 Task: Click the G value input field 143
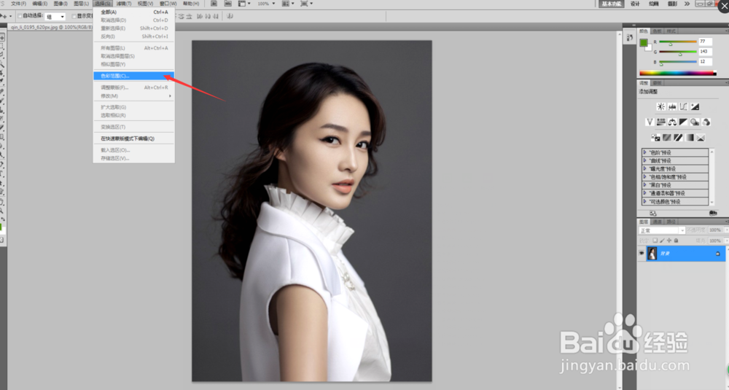pos(705,52)
